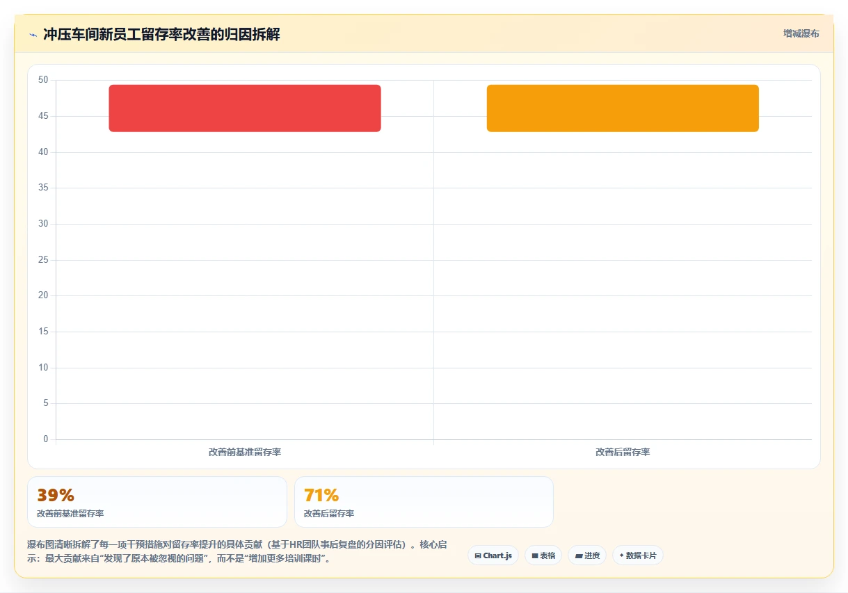Click the 改善前基准留存率 caption under 39%
This screenshot has height=593, width=848.
pos(70,514)
